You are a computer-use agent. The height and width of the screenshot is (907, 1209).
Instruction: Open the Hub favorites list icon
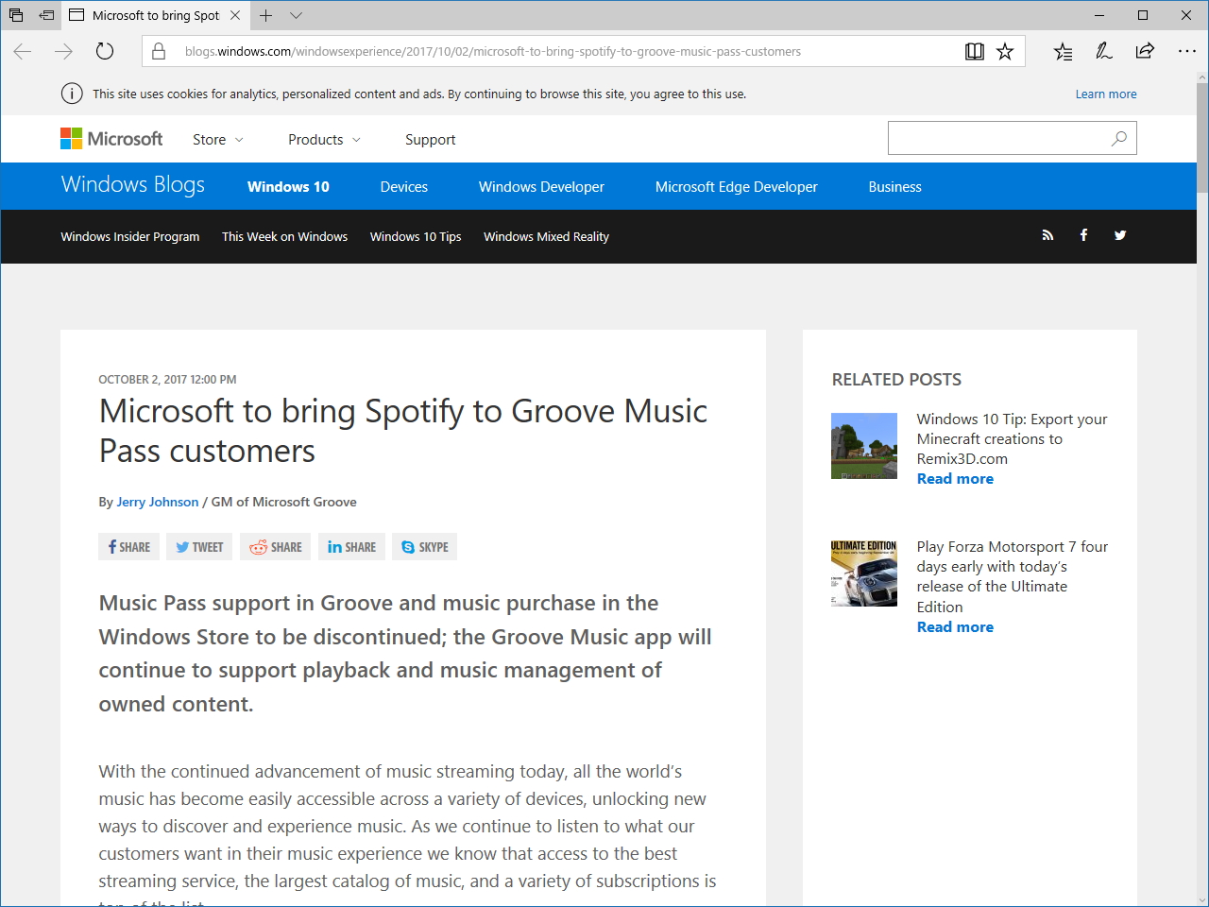click(1064, 51)
